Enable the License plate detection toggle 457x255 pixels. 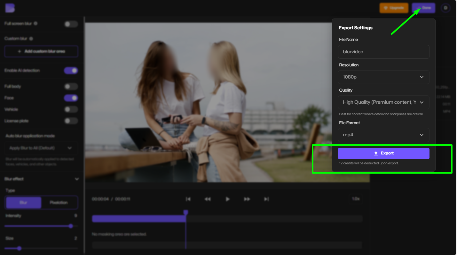71,121
